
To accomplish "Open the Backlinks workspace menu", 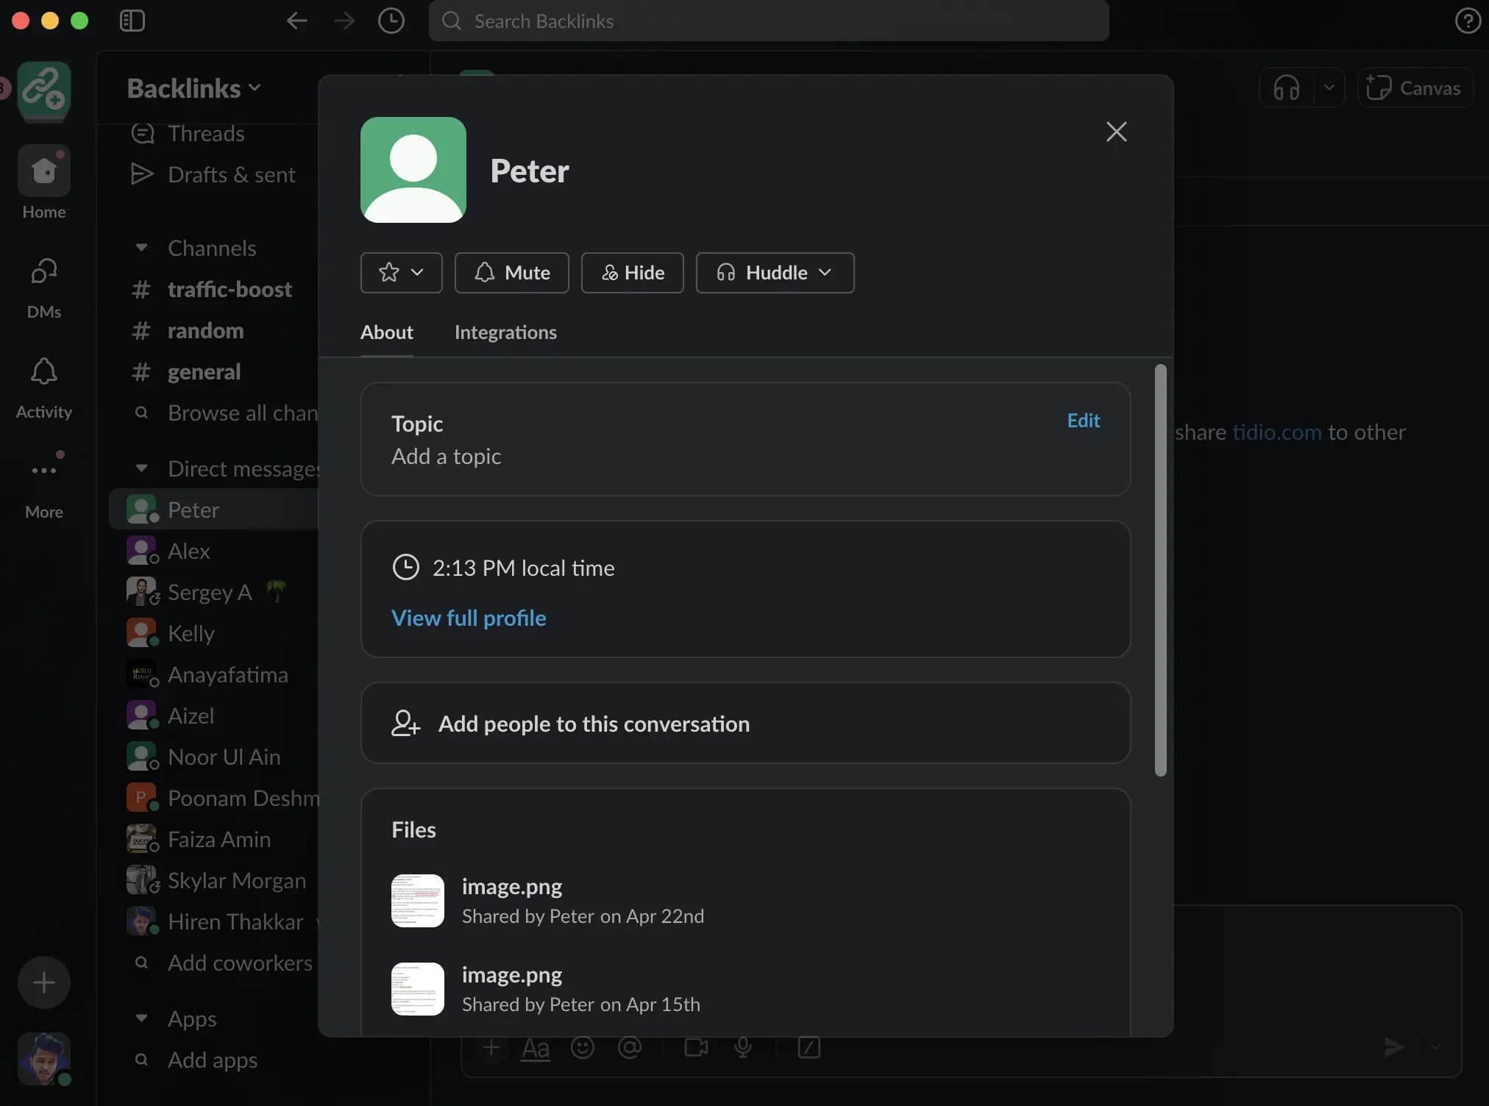I will pyautogui.click(x=193, y=88).
